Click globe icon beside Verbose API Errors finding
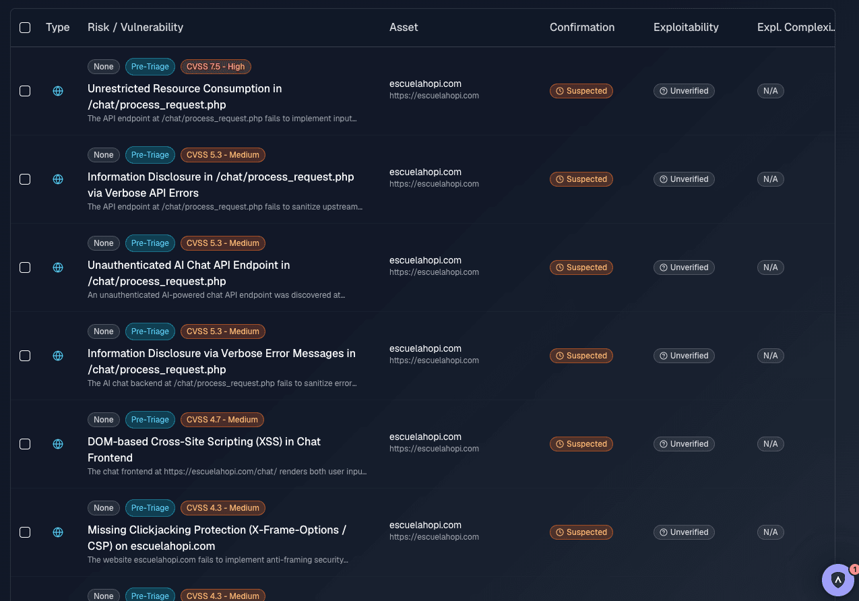This screenshot has width=859, height=601. [x=58, y=179]
